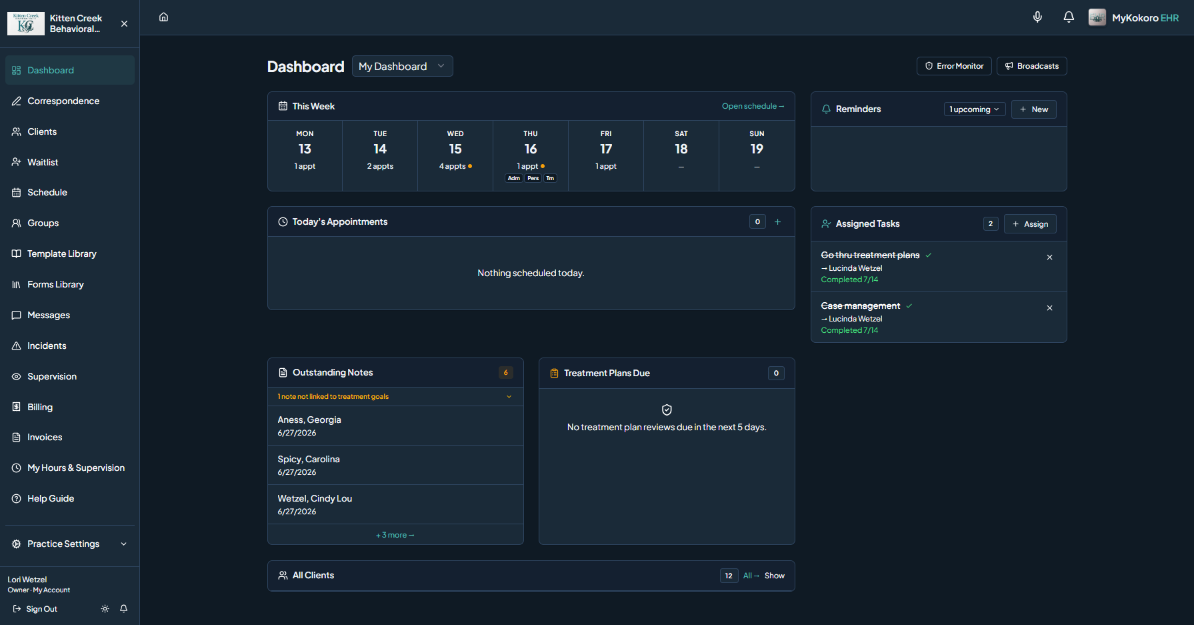Open notifications bell in top bar
Viewport: 1194px width, 625px height.
[1069, 17]
